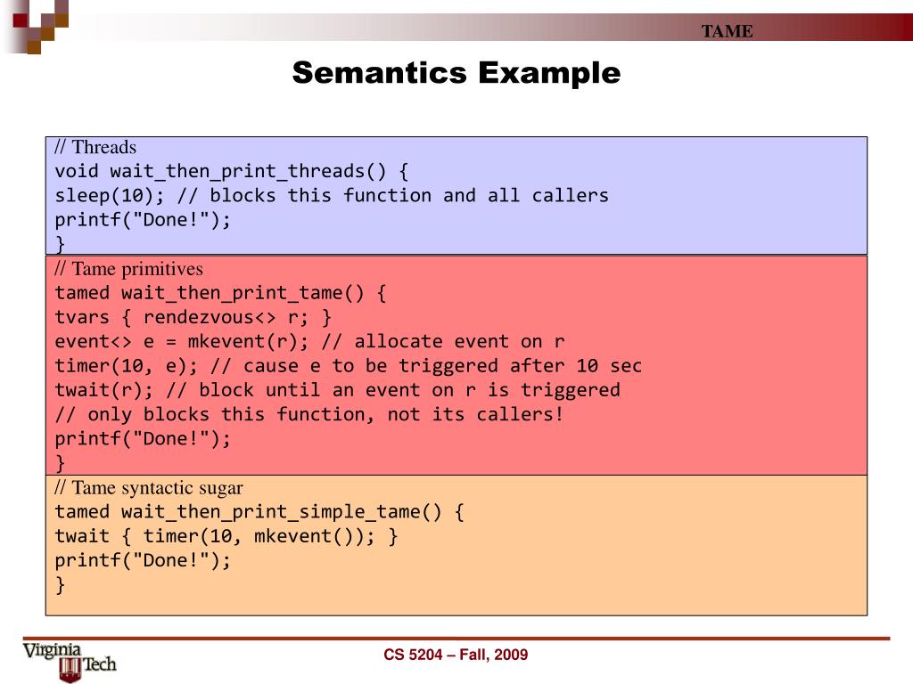Image resolution: width=913 pixels, height=684 pixels.
Task: Click the // Tame syntactic sugar comment
Action: tap(148, 487)
